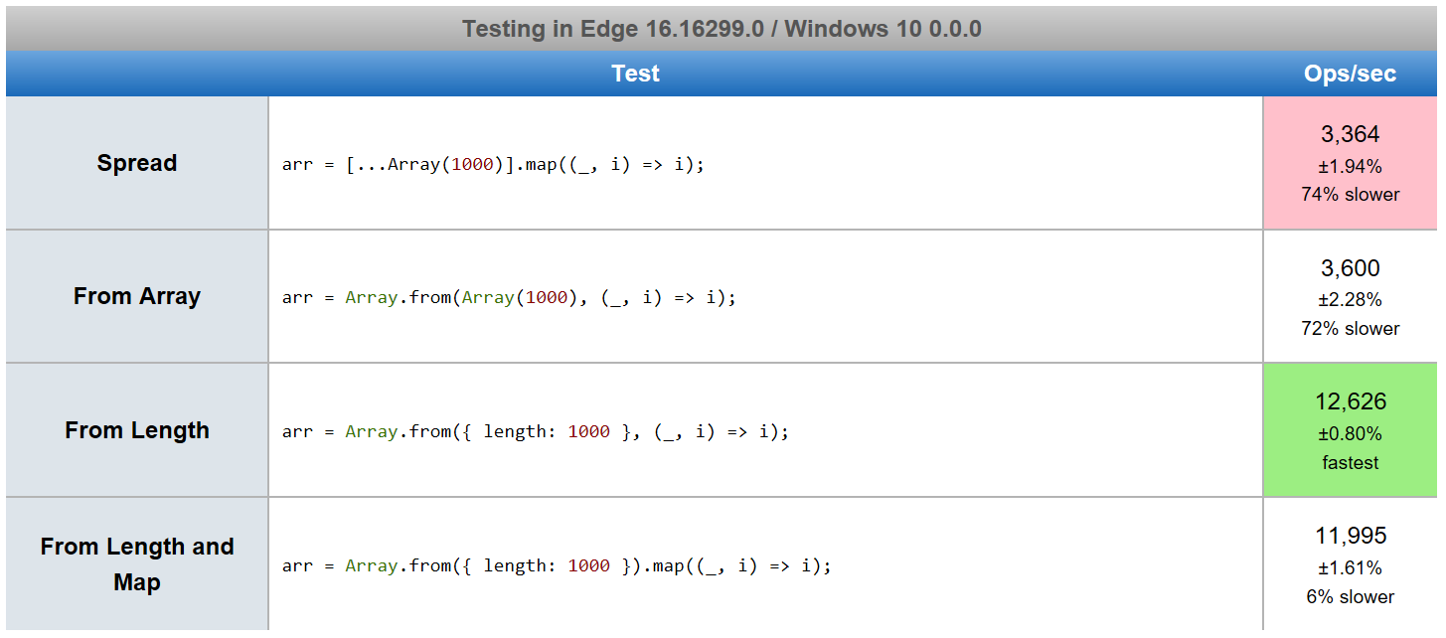Click the green 12,626 fastest cell
1446x638 pixels.
tap(1350, 430)
